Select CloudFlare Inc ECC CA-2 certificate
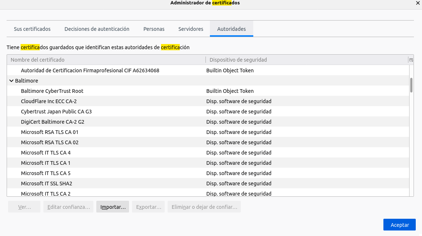The height and width of the screenshot is (236, 422). point(49,101)
